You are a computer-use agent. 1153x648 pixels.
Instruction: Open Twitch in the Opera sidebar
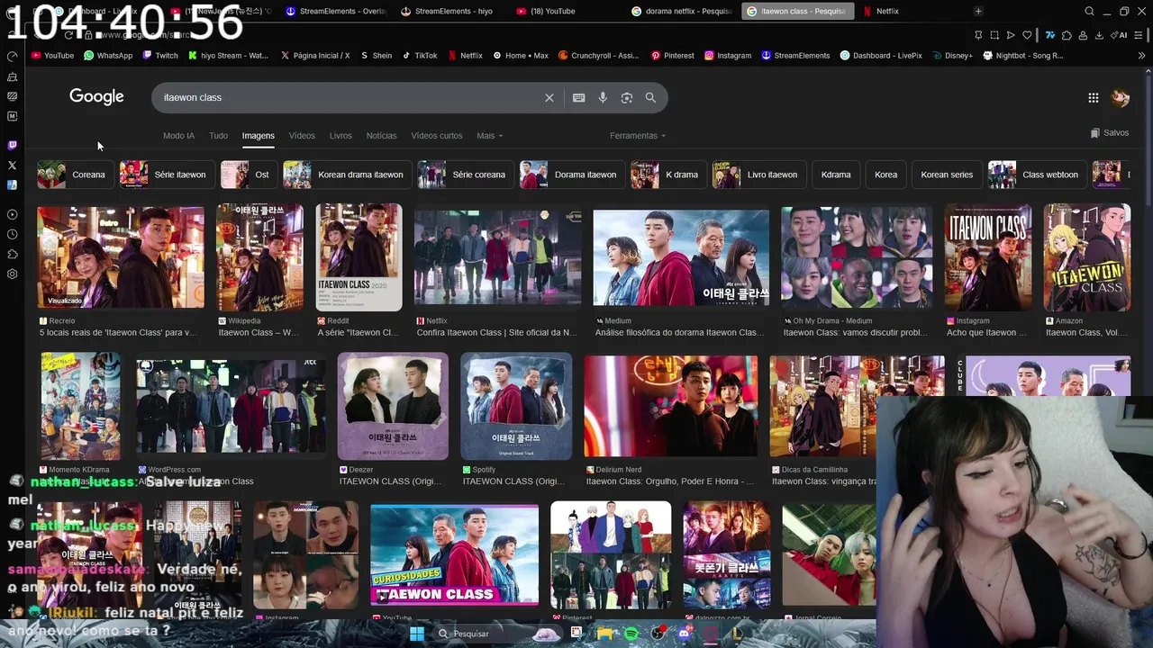coord(12,145)
